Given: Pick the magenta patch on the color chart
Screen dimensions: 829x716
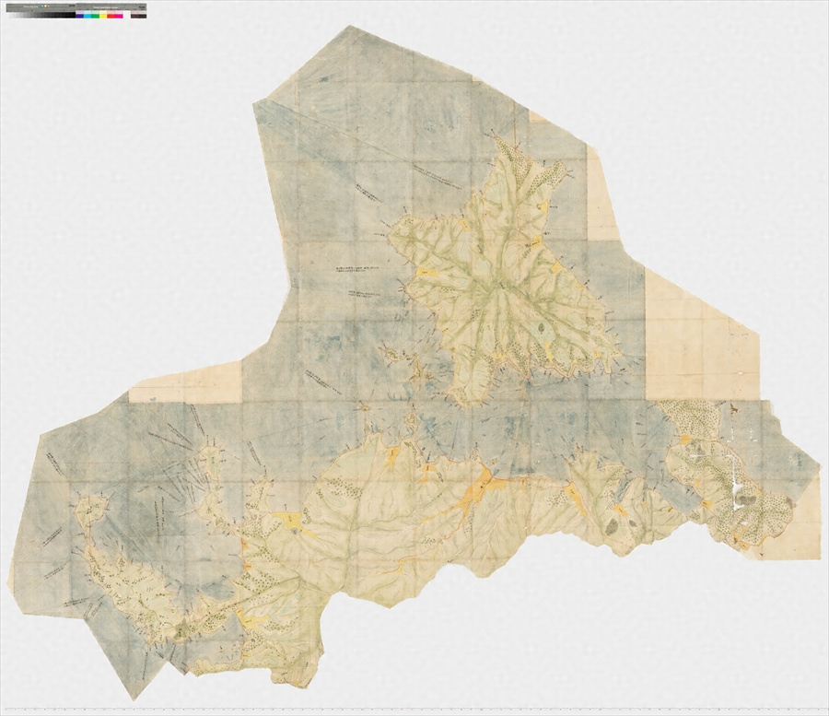Looking at the screenshot, I should [x=117, y=16].
